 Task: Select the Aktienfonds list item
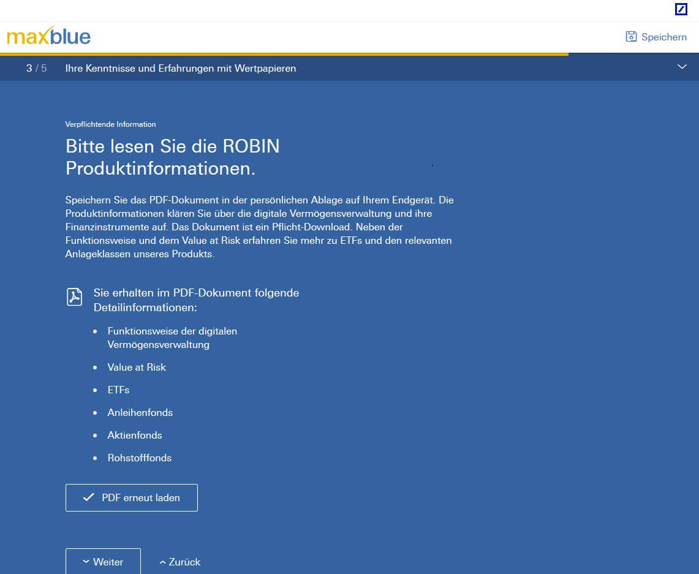tap(135, 436)
